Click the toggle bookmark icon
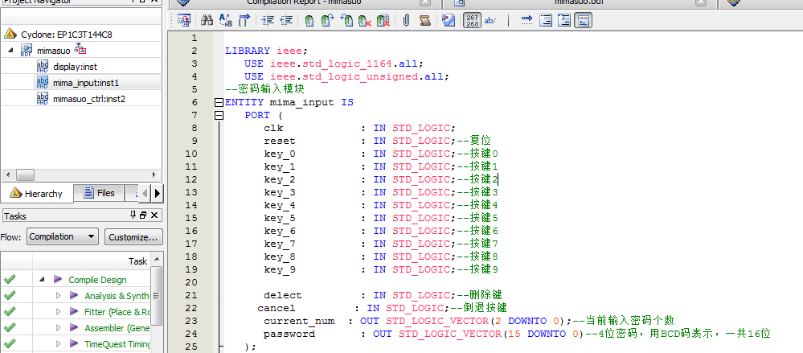This screenshot has width=803, height=353. tap(309, 20)
